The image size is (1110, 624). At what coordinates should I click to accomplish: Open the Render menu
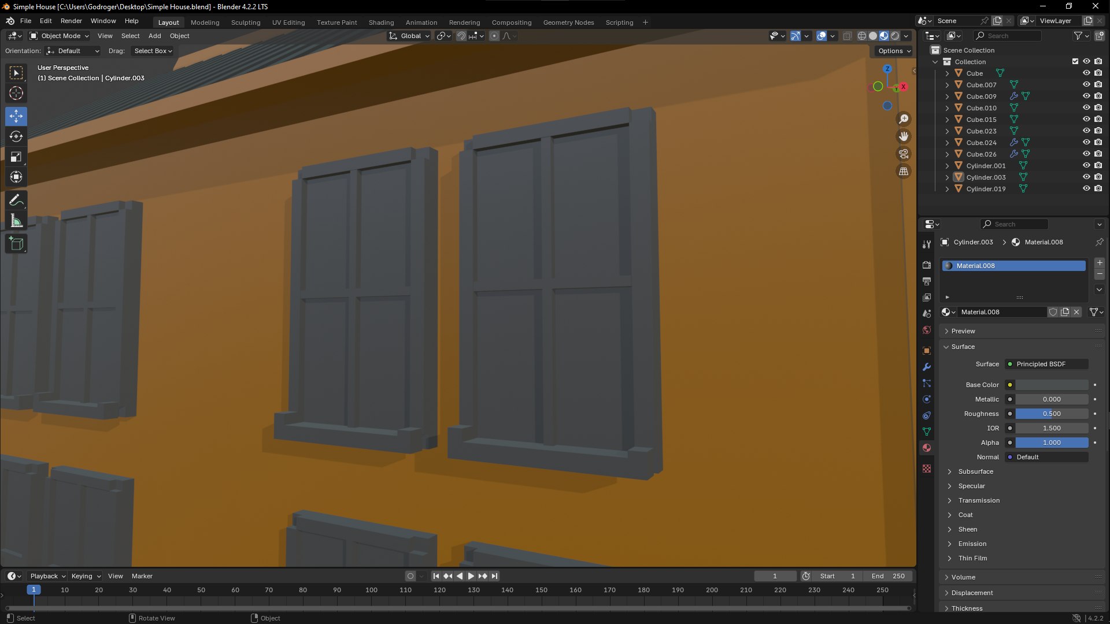71,21
